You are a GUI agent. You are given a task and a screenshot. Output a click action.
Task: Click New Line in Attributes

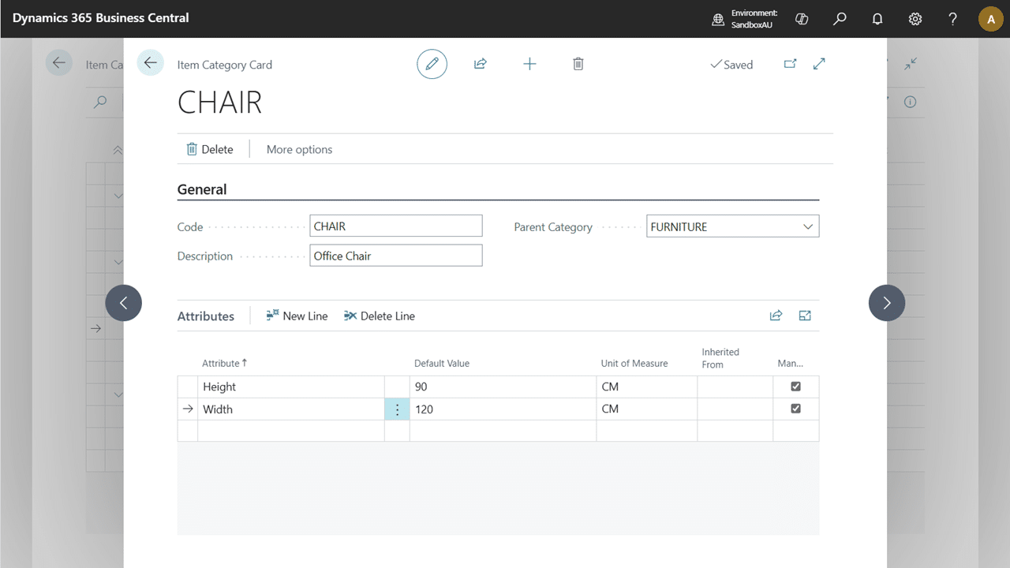point(297,316)
